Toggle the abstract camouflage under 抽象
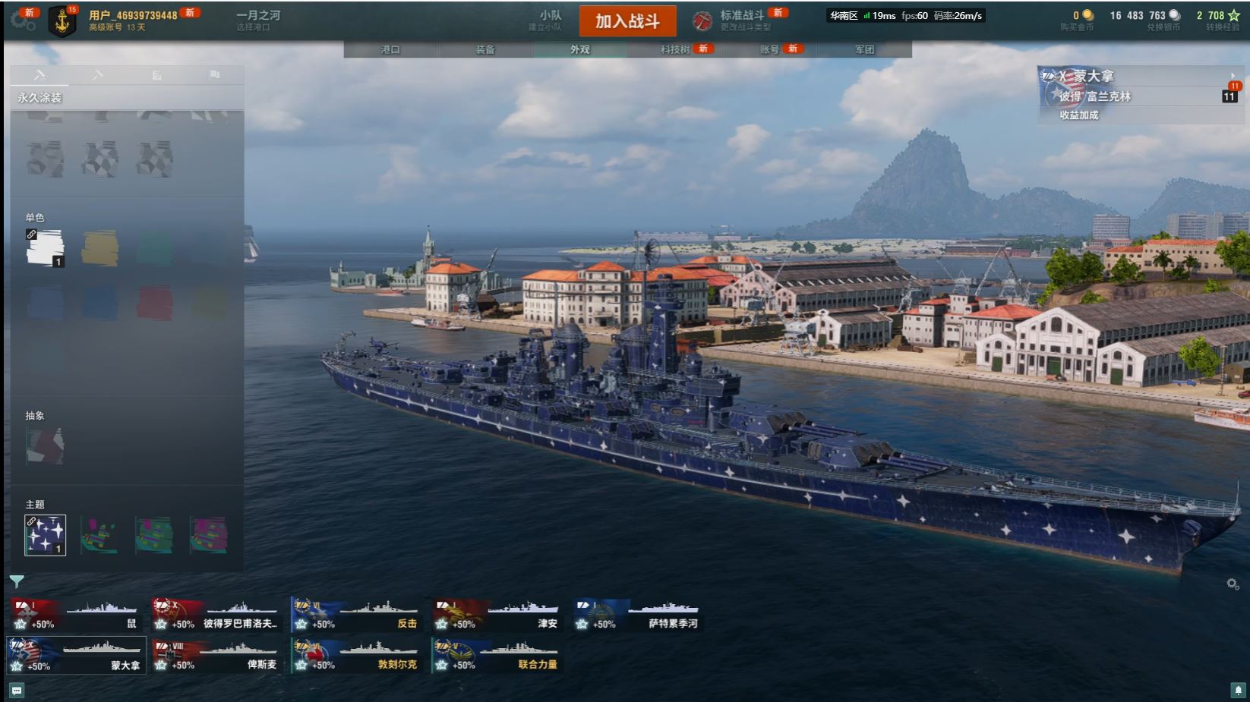 pos(45,445)
